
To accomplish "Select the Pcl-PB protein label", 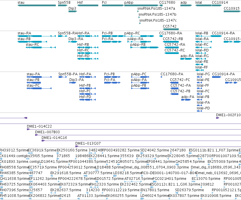I will 109,74.
